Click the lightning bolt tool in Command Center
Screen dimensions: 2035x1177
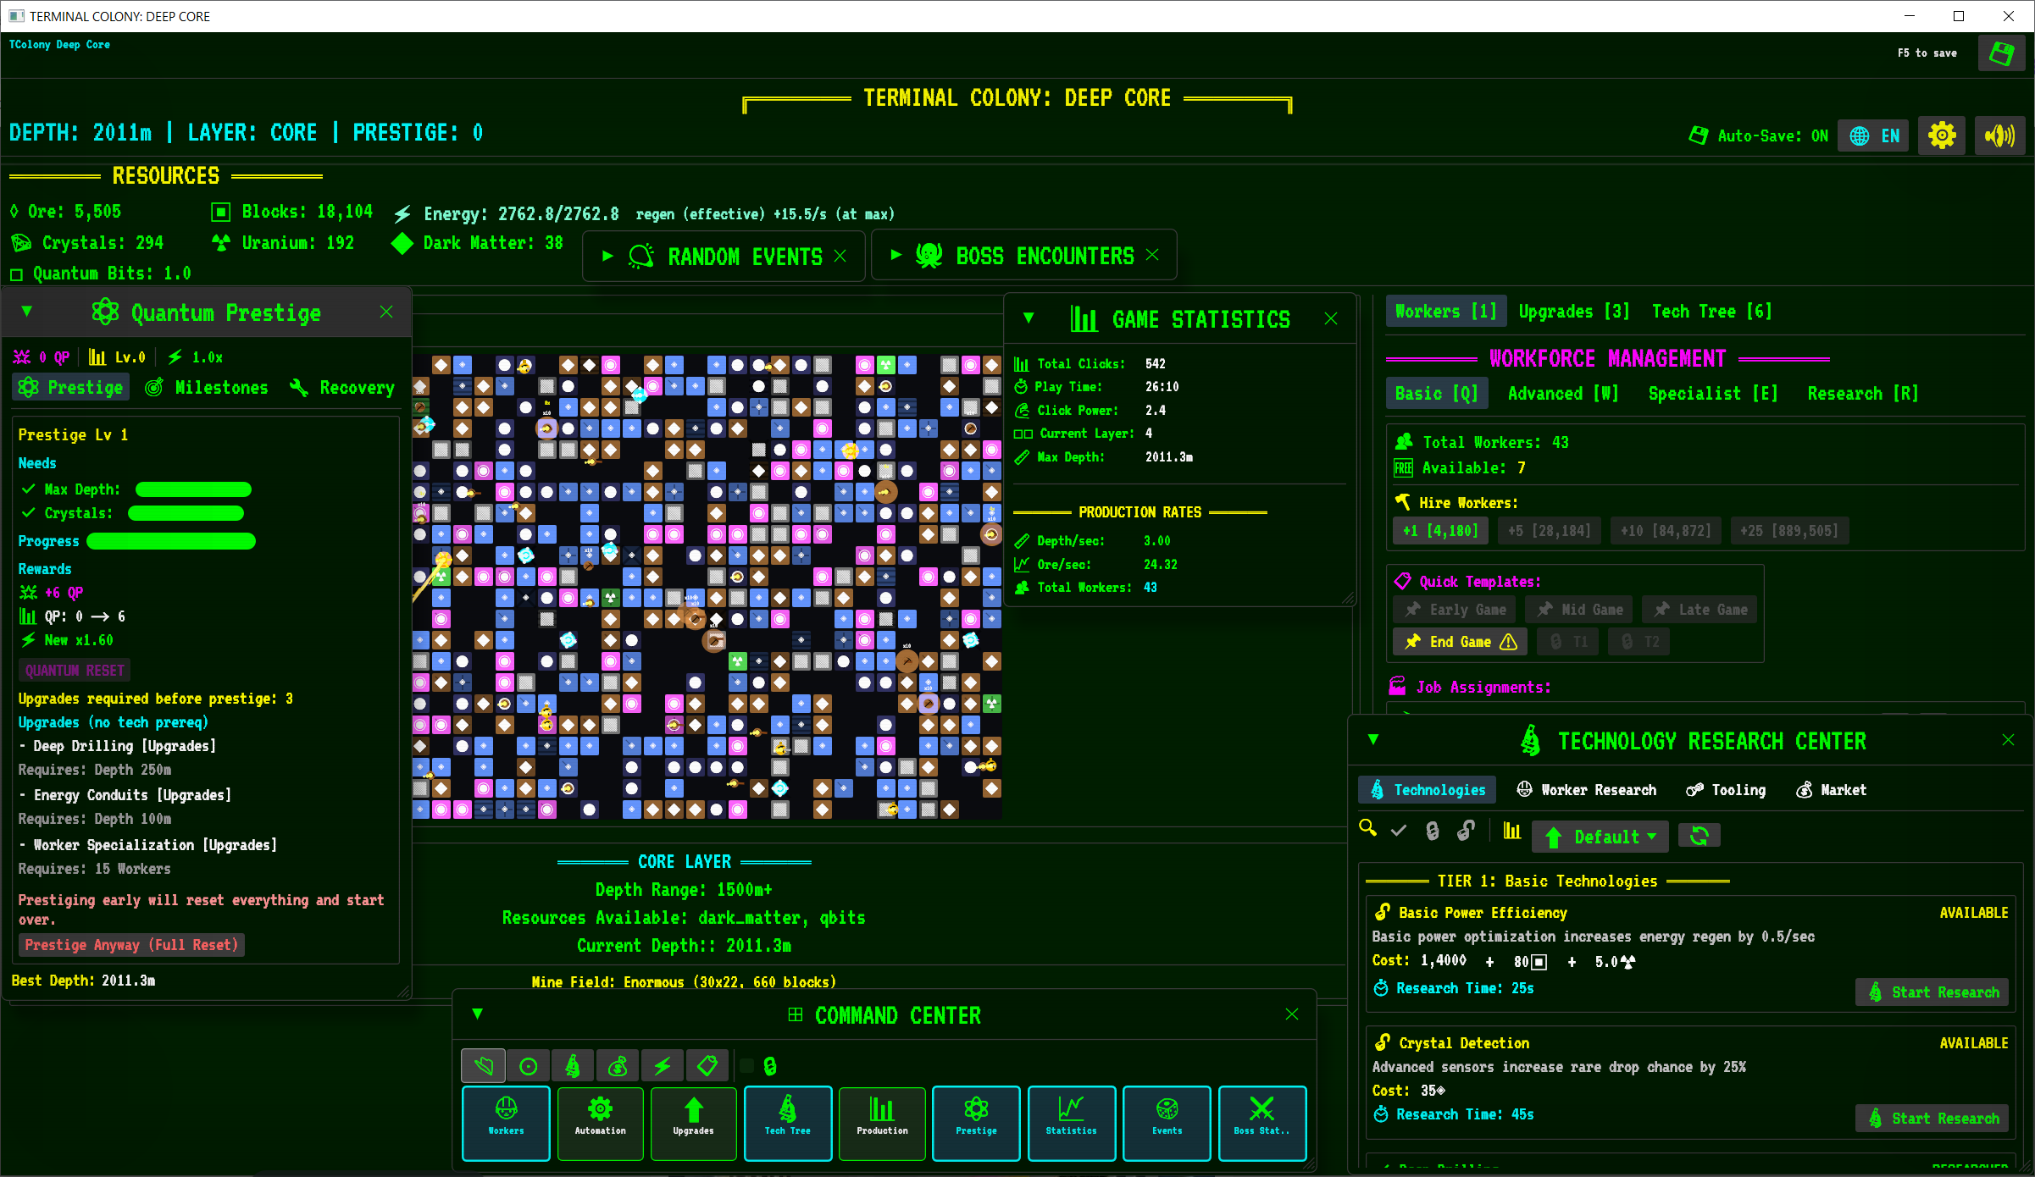coord(663,1065)
